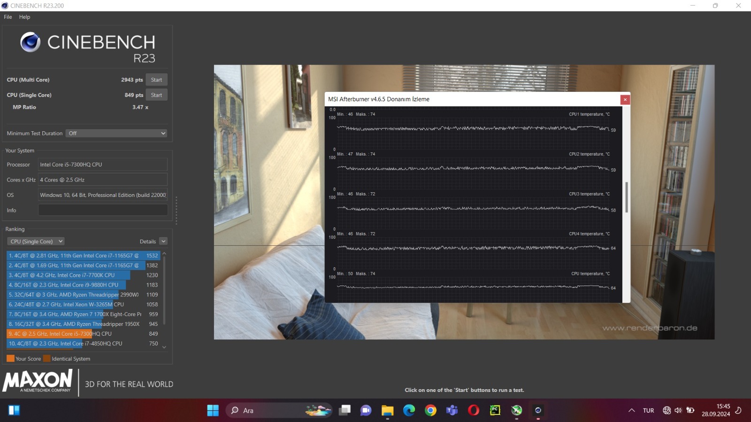This screenshot has height=422, width=751.
Task: Click the Cores x GHz field
Action: [103, 180]
